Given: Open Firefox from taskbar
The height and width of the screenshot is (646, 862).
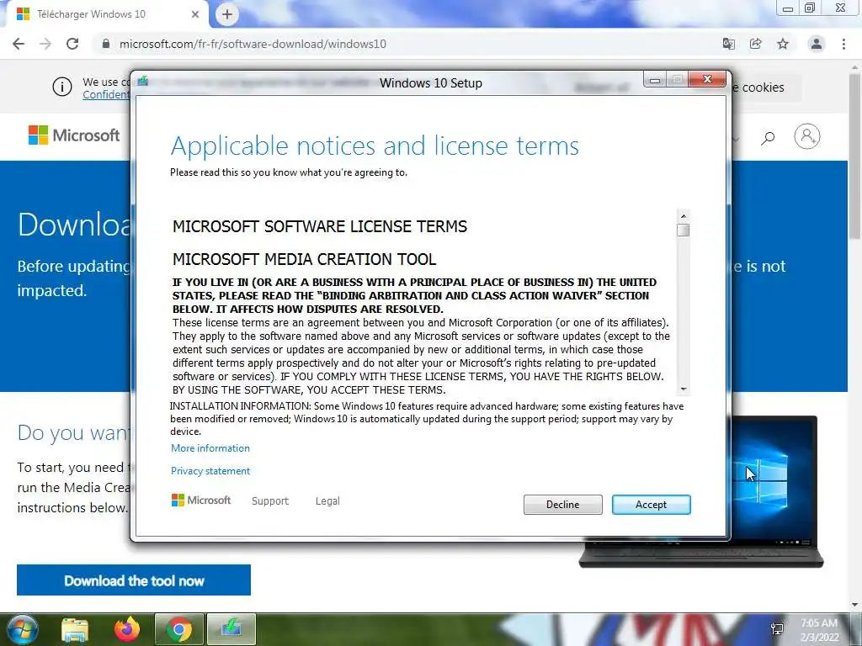Looking at the screenshot, I should click(127, 629).
